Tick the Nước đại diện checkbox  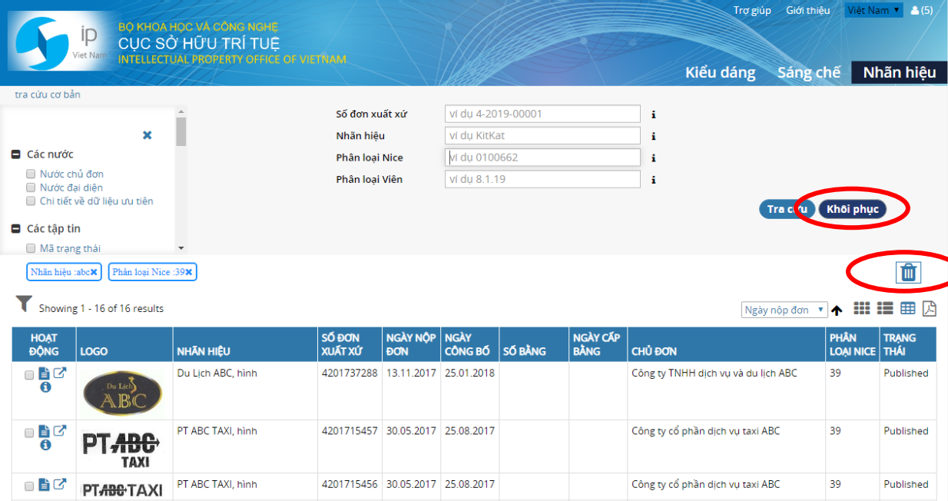click(31, 187)
